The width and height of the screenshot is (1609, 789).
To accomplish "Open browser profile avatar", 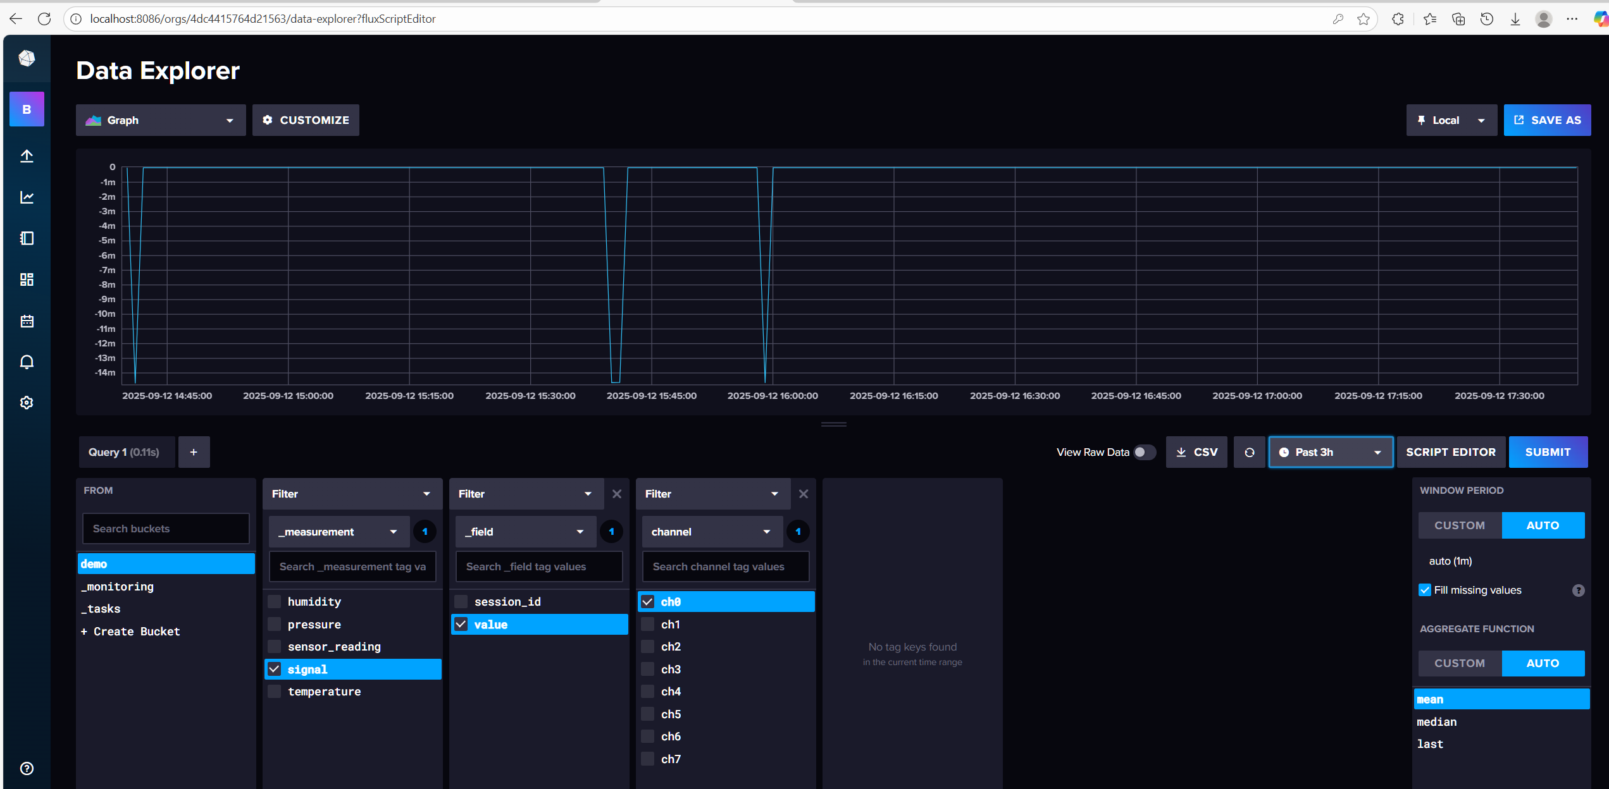I will pos(1544,19).
